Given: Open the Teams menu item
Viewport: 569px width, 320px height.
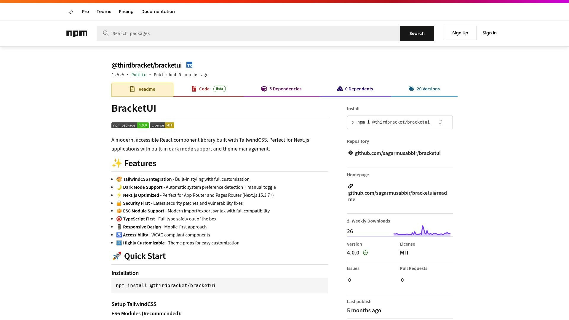Looking at the screenshot, I should click(x=104, y=12).
